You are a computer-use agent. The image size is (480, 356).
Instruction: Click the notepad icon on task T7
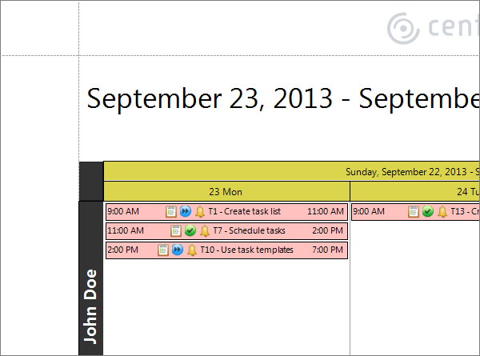(x=176, y=230)
